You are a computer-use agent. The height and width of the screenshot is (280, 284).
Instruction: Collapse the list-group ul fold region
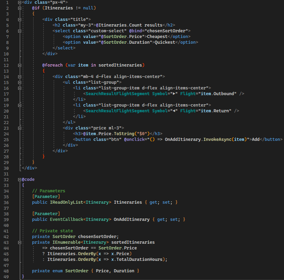coord(19,82)
